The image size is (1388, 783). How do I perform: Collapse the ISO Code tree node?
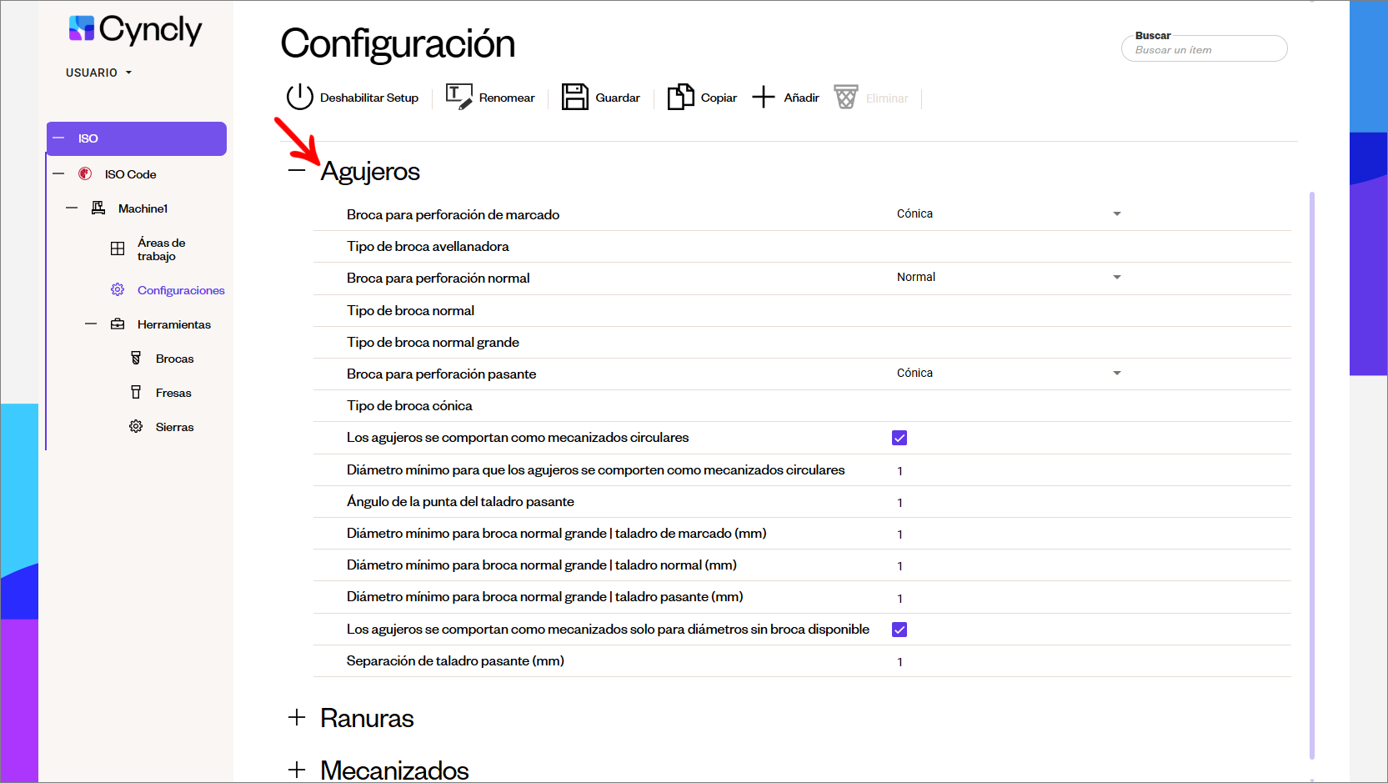58,173
